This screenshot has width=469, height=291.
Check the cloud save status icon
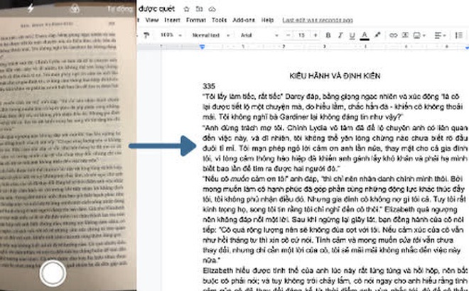point(212,9)
